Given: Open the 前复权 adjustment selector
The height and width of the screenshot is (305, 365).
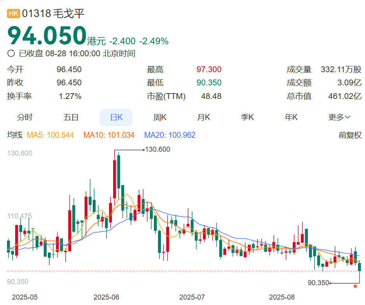Looking at the screenshot, I should (350, 135).
